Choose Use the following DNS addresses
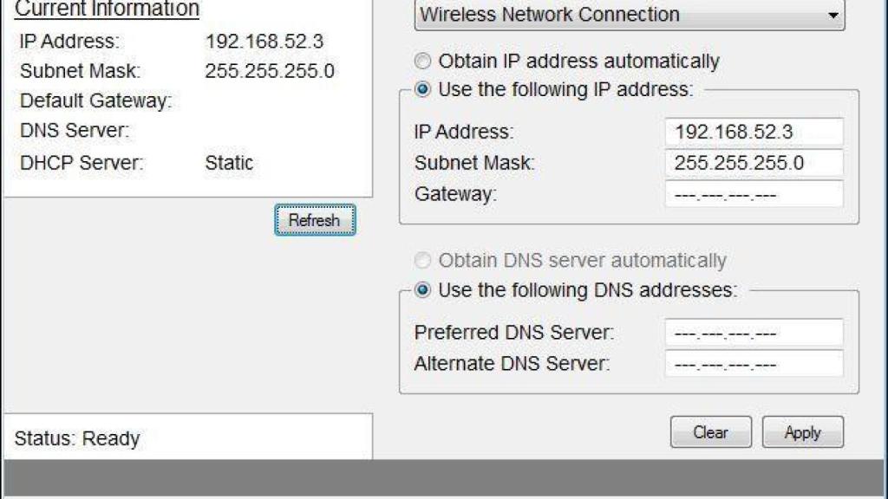The image size is (888, 499). pyautogui.click(x=423, y=290)
